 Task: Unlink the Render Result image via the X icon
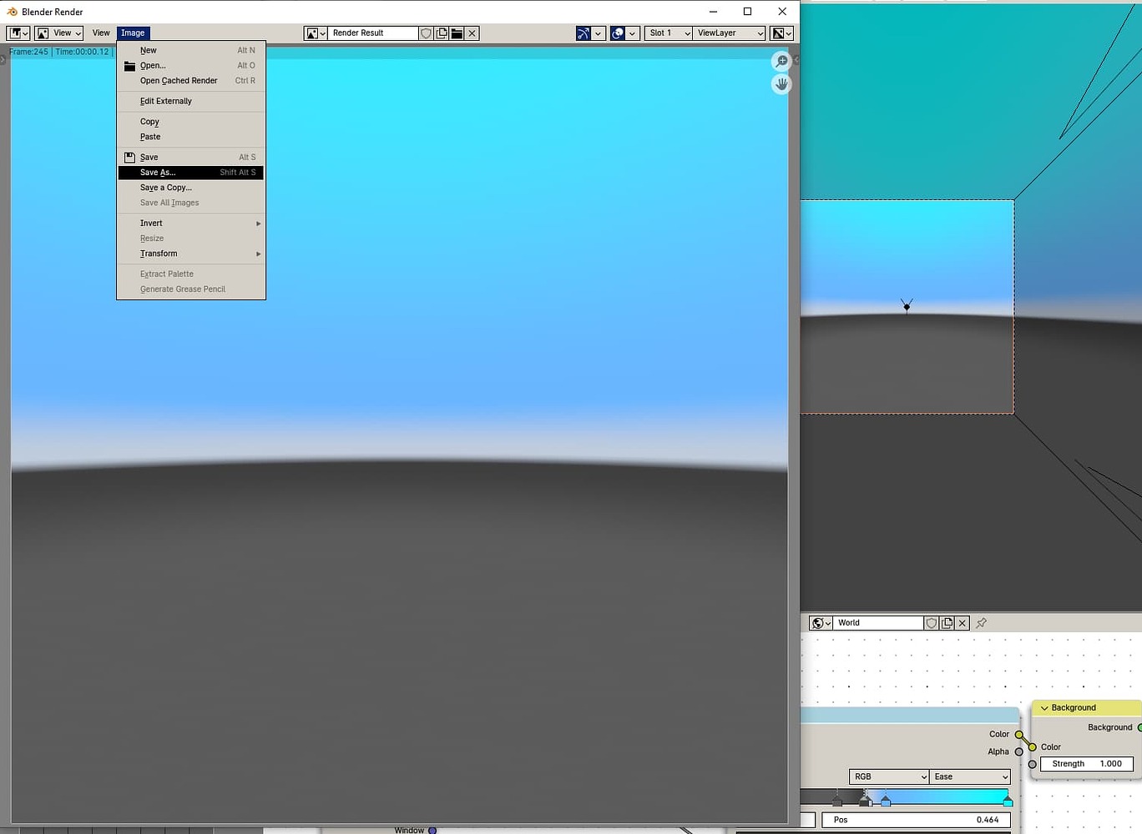[472, 33]
